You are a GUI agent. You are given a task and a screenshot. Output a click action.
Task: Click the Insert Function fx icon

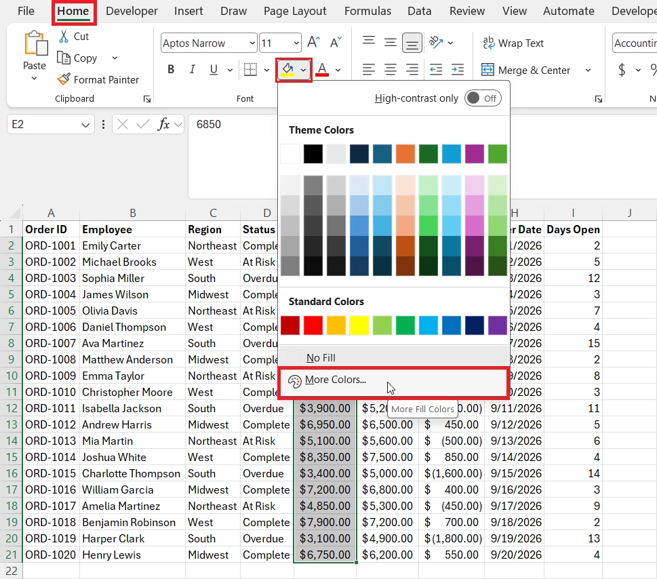pos(163,124)
